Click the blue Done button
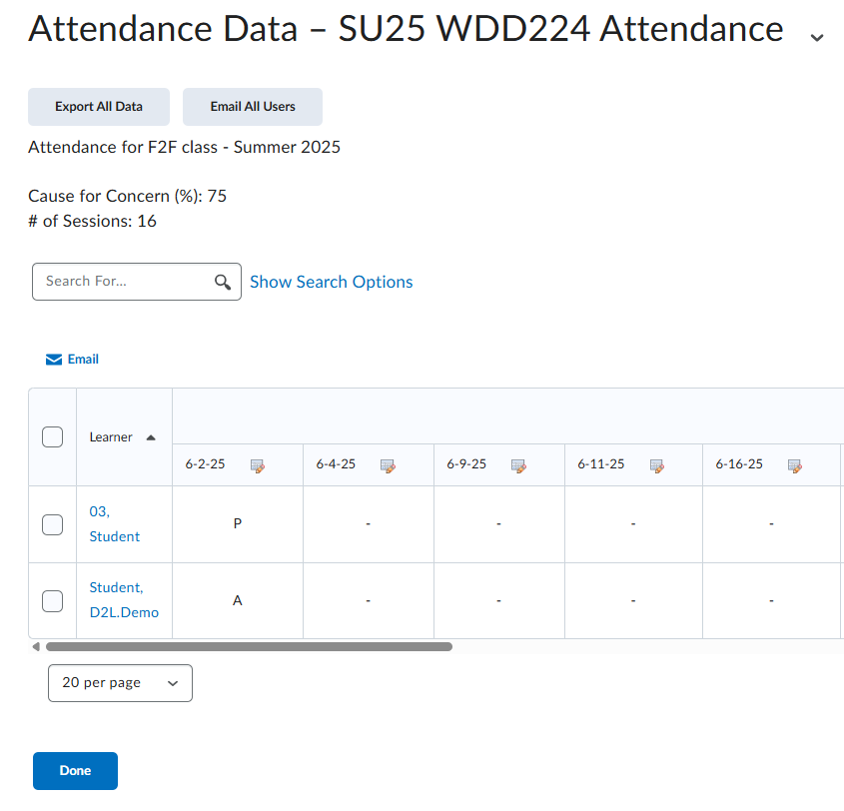Screen dimensions: 844x811 [x=75, y=771]
